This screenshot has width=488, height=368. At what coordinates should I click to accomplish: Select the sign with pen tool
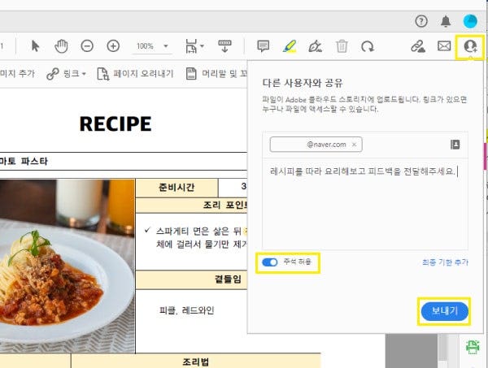316,46
